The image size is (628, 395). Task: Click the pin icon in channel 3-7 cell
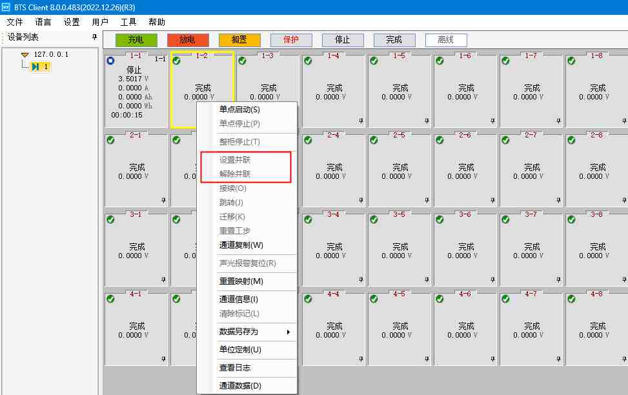tap(559, 279)
